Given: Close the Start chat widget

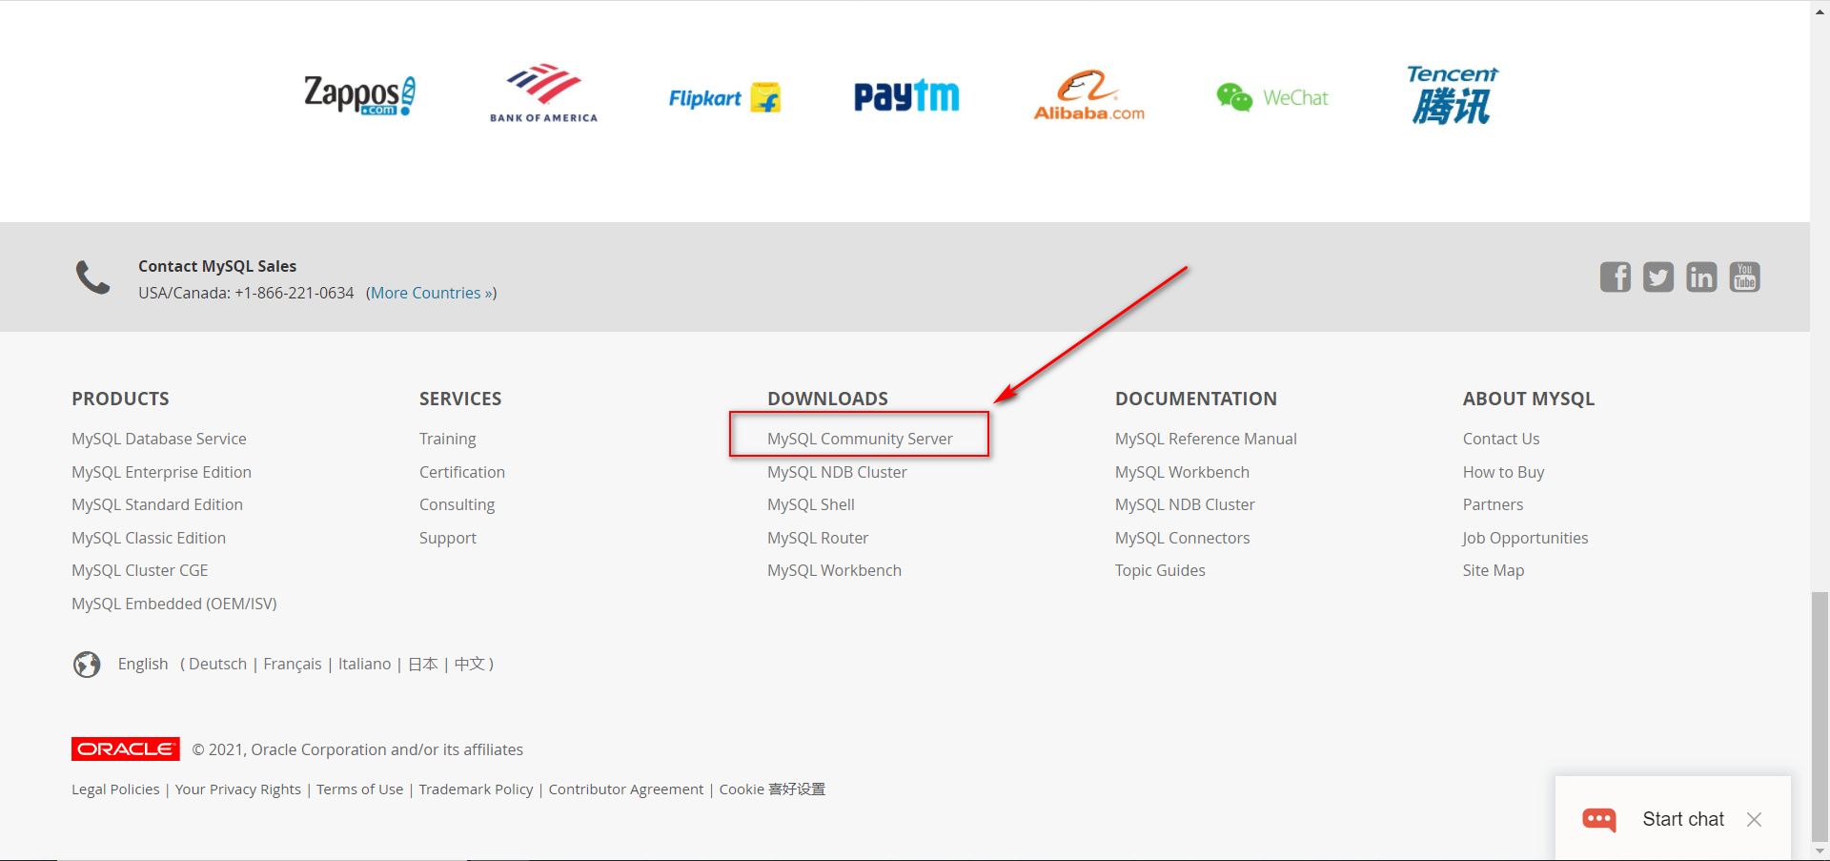Looking at the screenshot, I should coord(1754,819).
